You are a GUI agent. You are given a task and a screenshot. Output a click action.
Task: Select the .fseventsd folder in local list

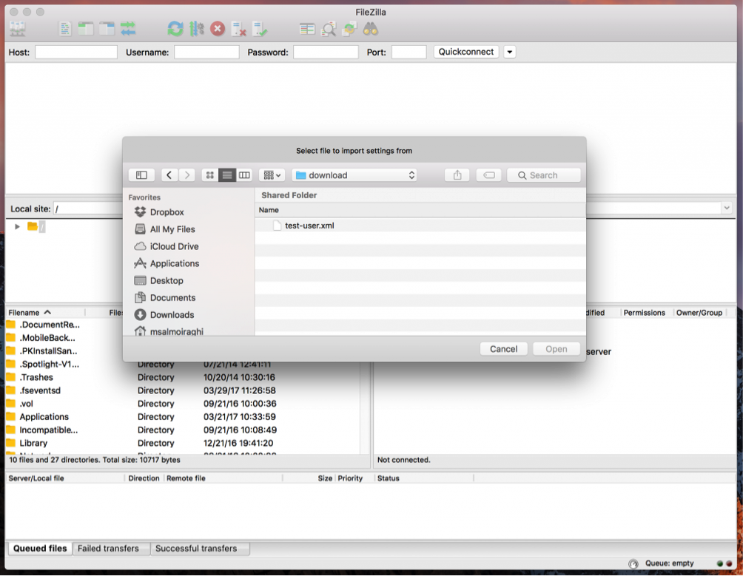click(40, 390)
